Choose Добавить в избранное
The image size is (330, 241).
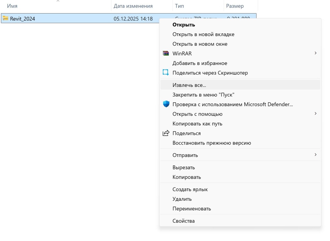[x=240, y=63]
